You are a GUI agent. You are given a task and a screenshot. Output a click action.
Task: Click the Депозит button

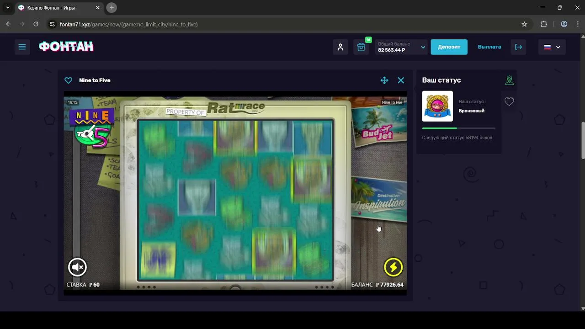click(x=449, y=47)
